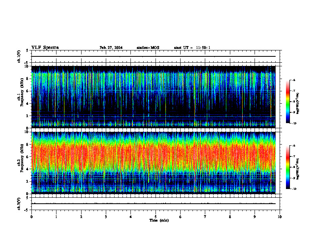Click the "0" tick on the time axis

coord(31,217)
